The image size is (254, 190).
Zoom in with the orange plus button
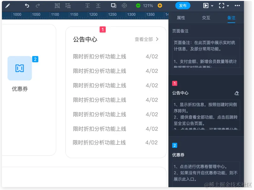(x=160, y=6)
